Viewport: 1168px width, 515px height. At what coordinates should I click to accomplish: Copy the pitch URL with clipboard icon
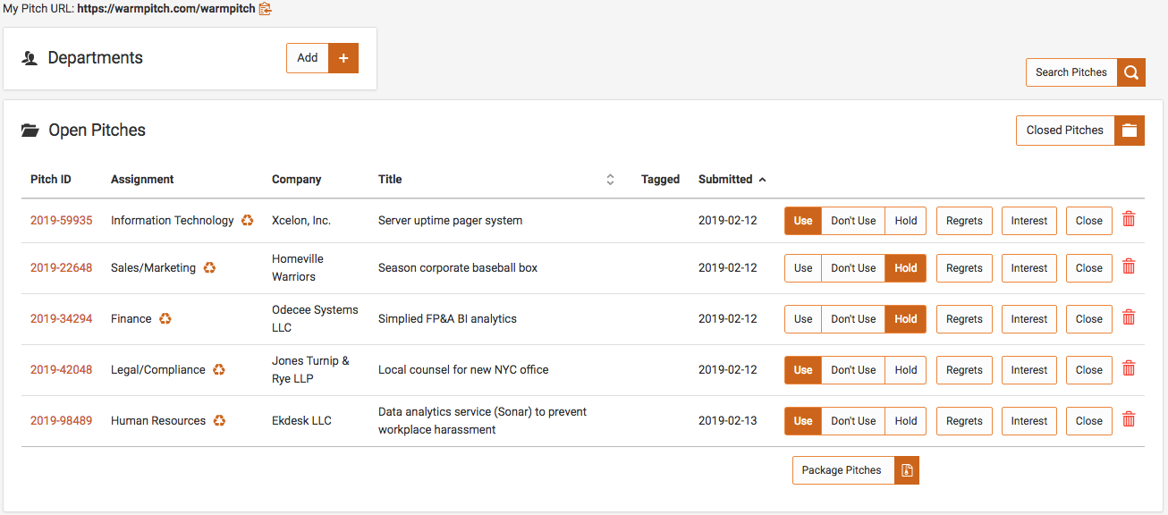point(265,9)
